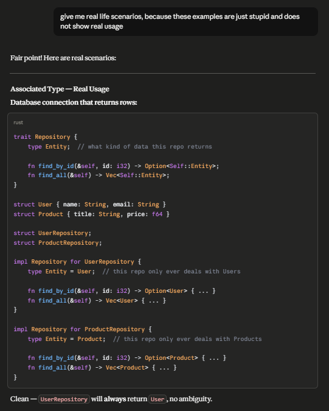
Task: Click comment 'this repo only ever deals with Users'
Action: [171, 272]
